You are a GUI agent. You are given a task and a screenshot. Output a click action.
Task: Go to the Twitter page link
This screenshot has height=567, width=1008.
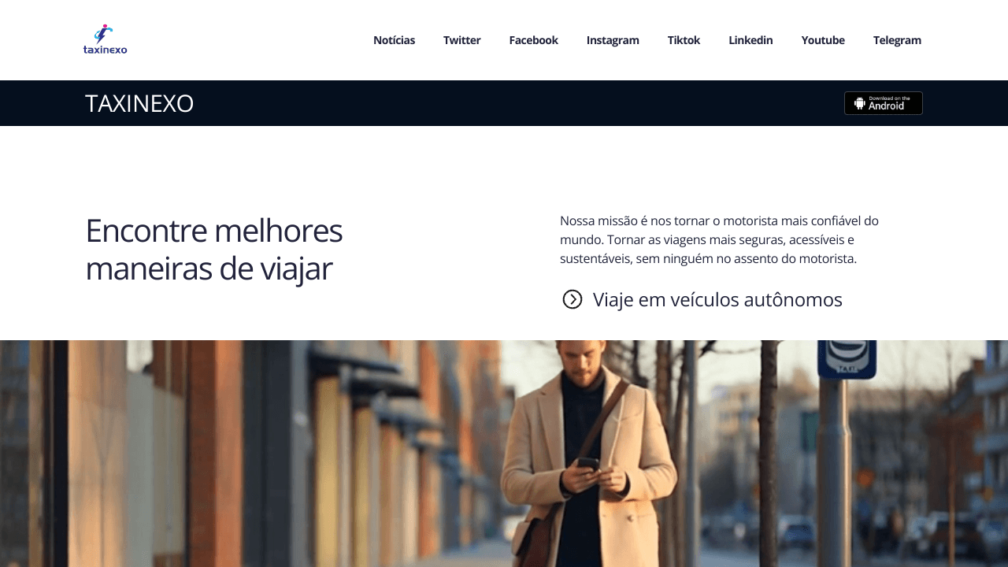pyautogui.click(x=462, y=40)
